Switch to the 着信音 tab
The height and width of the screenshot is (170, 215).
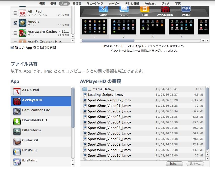[77, 4]
